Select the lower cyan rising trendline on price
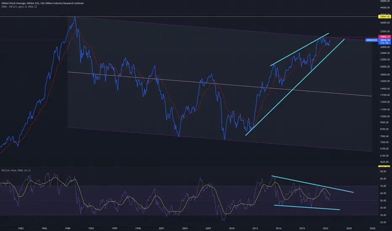The height and width of the screenshot is (231, 392). 295,87
